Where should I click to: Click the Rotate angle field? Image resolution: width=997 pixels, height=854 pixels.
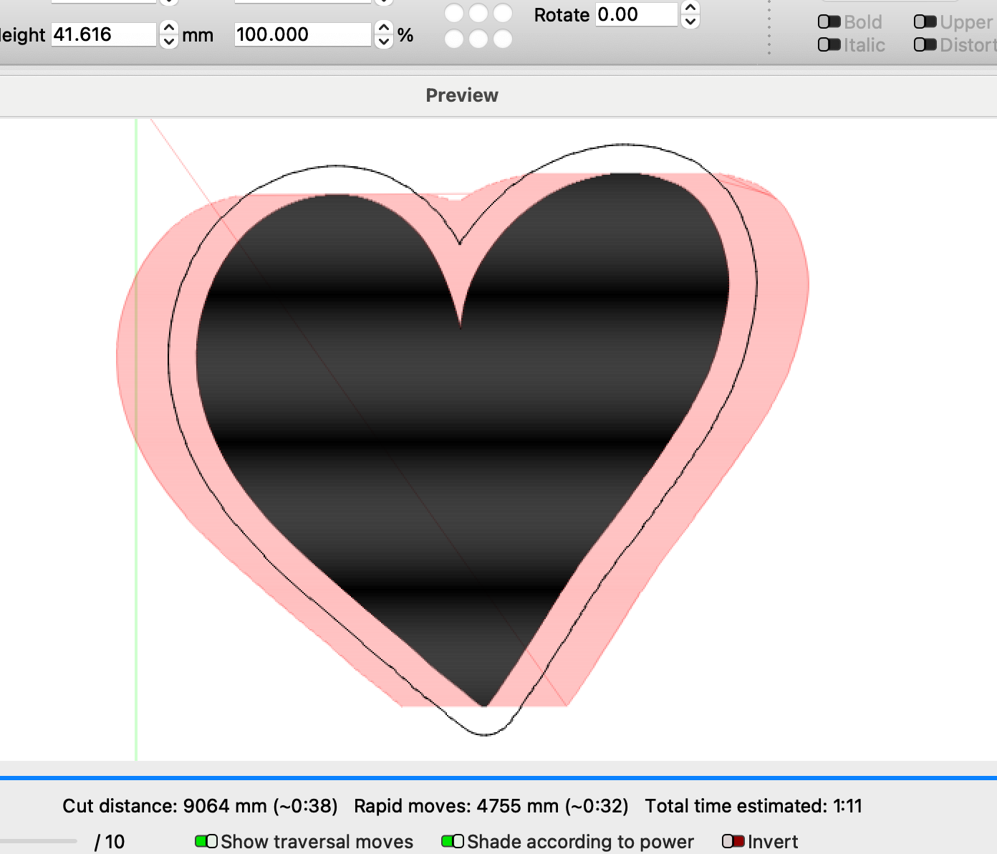coord(636,14)
